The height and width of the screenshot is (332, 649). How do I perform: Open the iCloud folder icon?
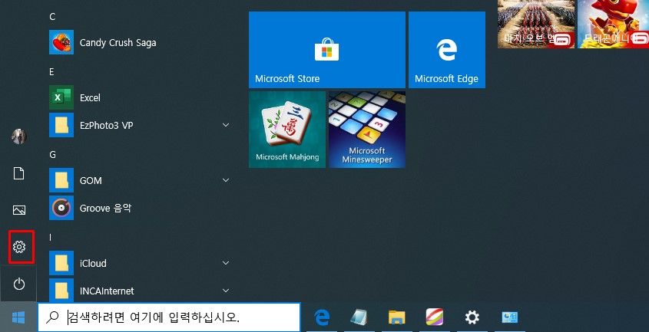point(61,263)
